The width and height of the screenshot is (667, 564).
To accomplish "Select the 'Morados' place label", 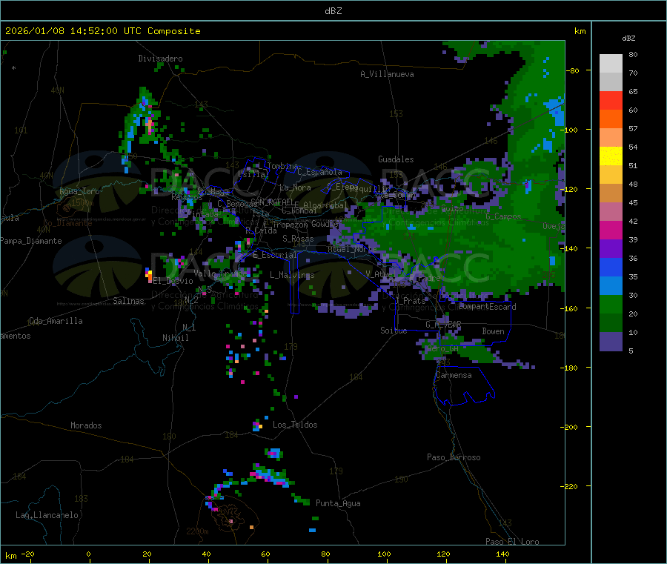I will point(86,425).
